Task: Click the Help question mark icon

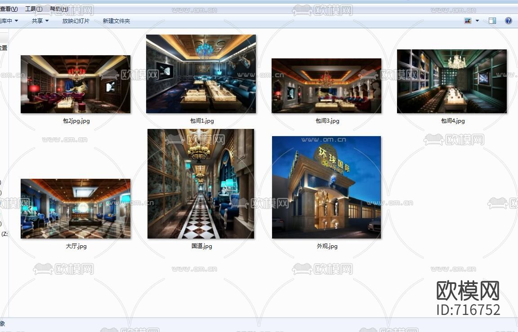Action: [x=508, y=21]
